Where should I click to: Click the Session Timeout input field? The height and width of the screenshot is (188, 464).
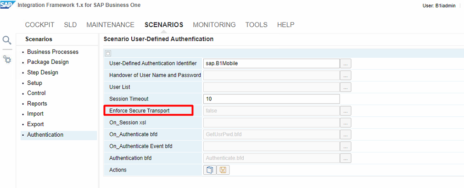[x=271, y=99]
